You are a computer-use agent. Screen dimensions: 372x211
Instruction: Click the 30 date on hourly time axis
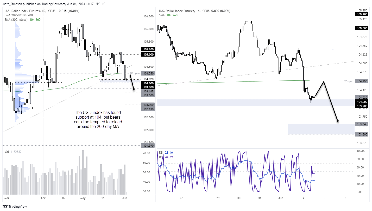[x=239, y=198]
